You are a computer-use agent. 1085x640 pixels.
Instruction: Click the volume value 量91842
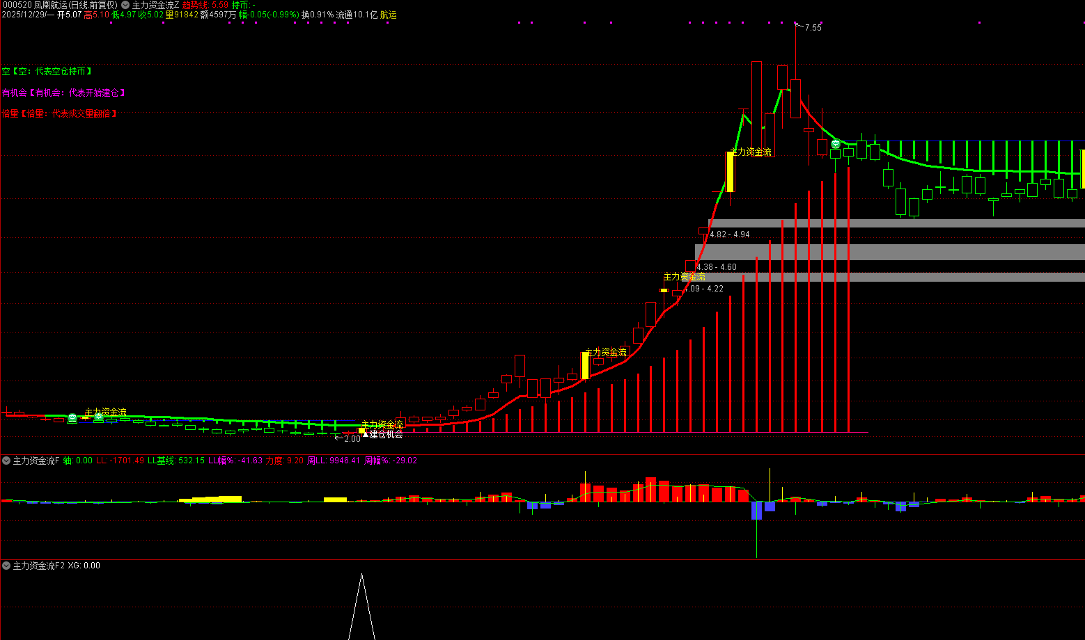point(182,15)
